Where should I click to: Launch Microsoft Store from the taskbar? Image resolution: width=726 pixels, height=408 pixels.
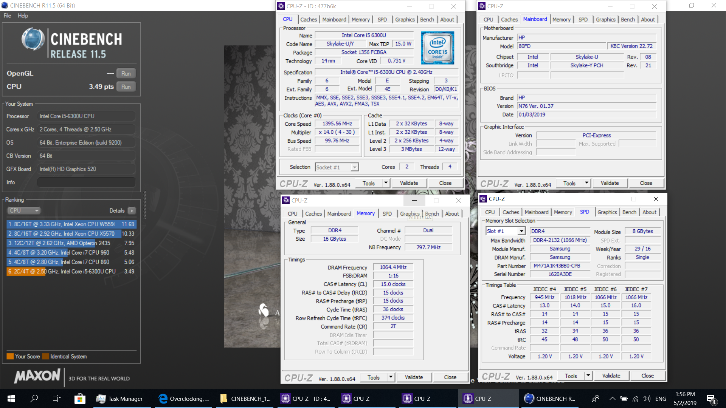(x=80, y=399)
